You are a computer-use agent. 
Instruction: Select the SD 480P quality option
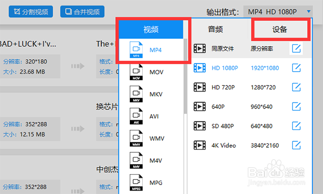point(223,126)
